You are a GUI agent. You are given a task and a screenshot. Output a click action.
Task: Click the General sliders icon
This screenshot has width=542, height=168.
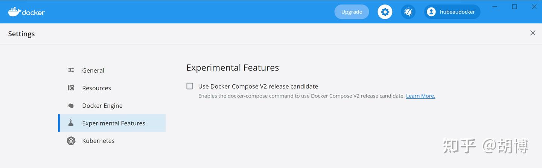tap(71, 70)
